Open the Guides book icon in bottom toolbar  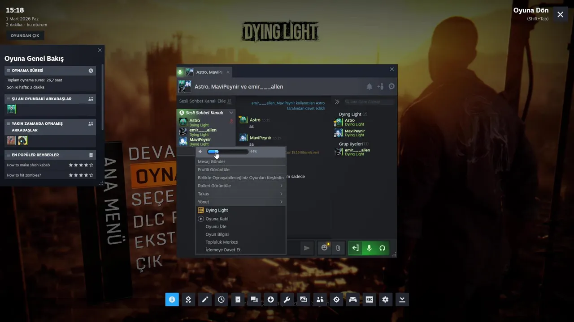238,300
